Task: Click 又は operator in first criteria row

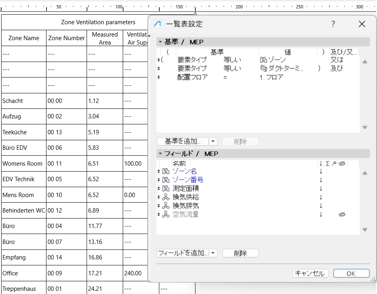Action: 336,60
